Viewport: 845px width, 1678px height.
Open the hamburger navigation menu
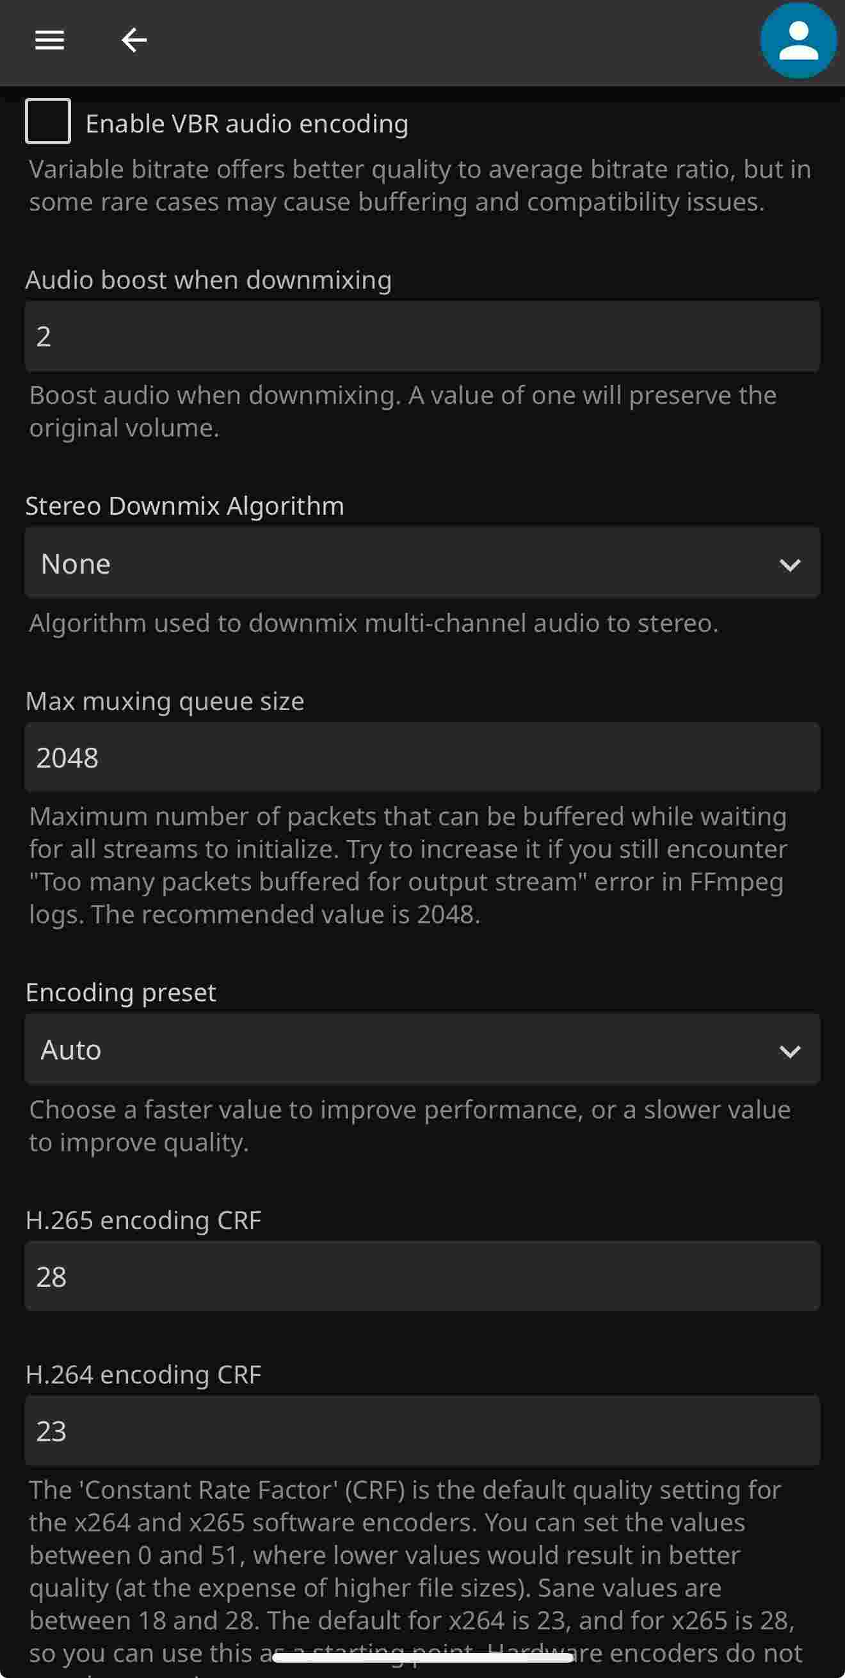coord(49,40)
